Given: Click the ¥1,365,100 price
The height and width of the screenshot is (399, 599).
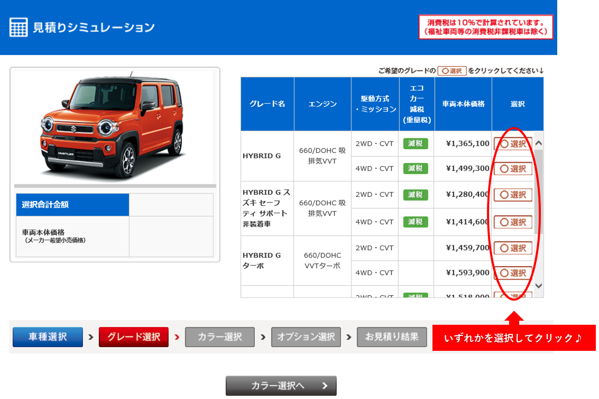Looking at the screenshot, I should pos(467,144).
